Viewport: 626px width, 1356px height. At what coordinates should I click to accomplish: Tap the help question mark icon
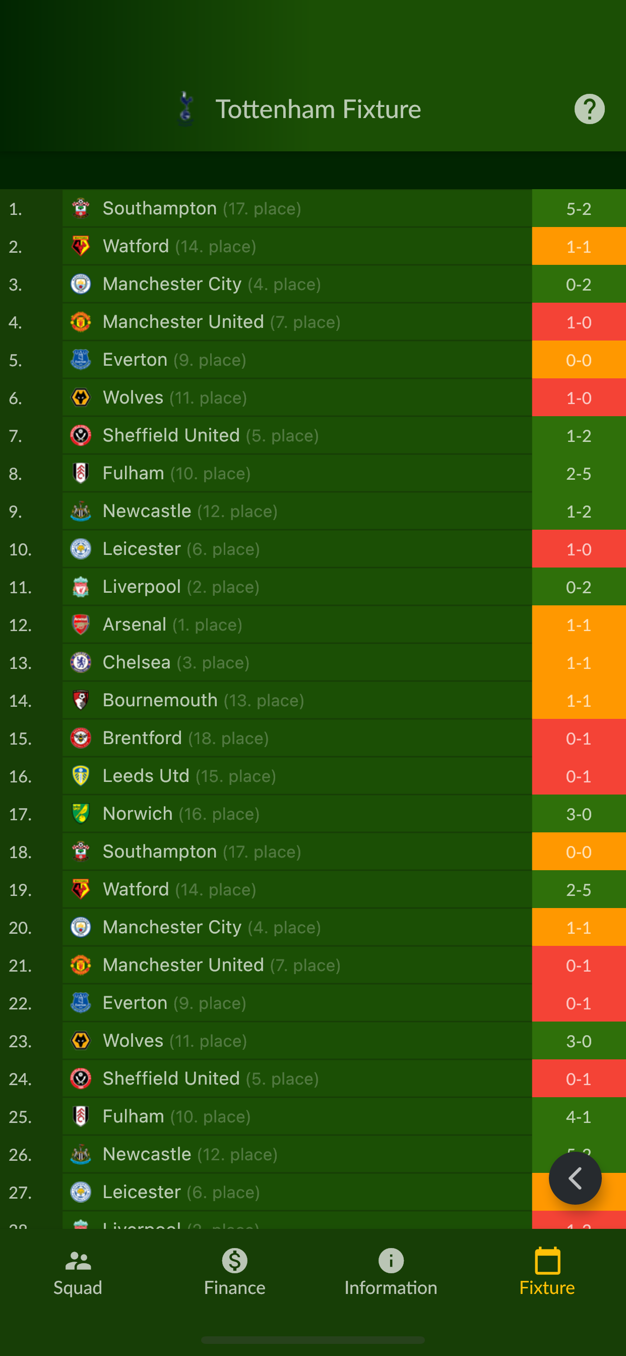click(x=589, y=109)
